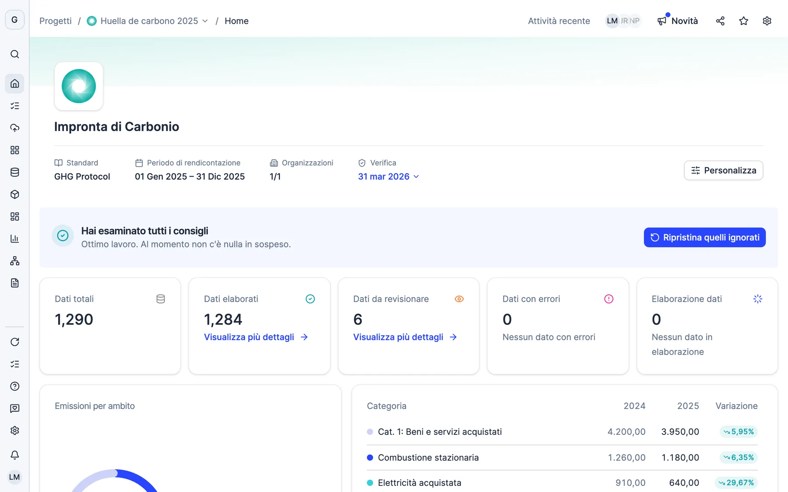This screenshot has width=788, height=492.
Task: Open Visualizza più dettagli under Dati elaborati
Action: (256, 337)
